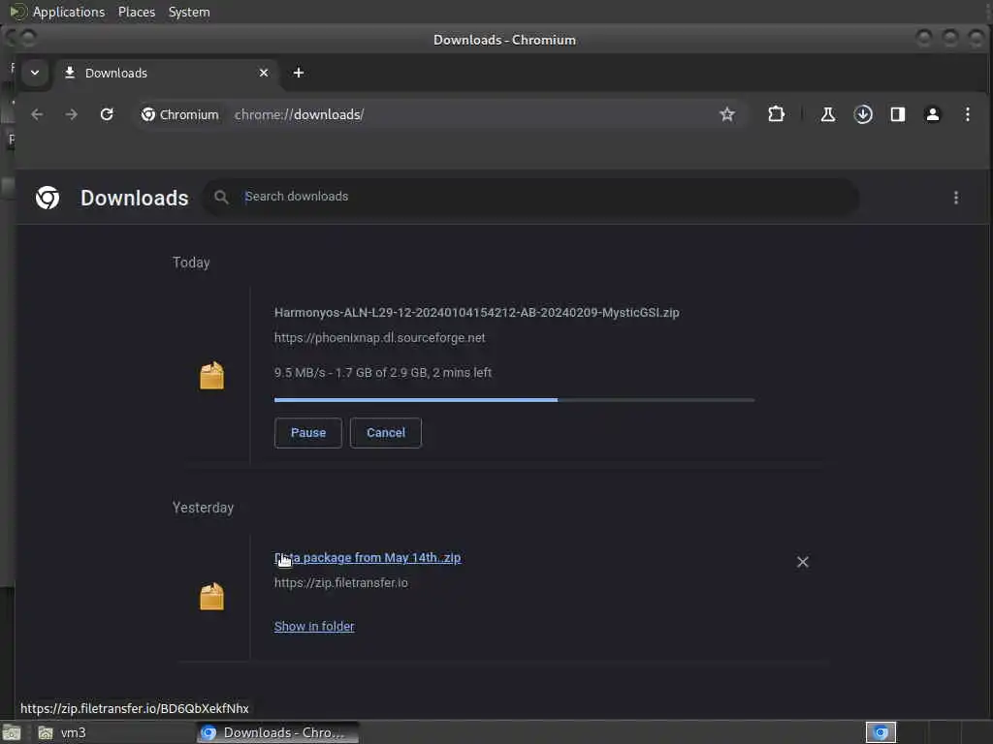Select Downloads - Chromium taskbar entry
This screenshot has height=744, width=993.
point(278,732)
